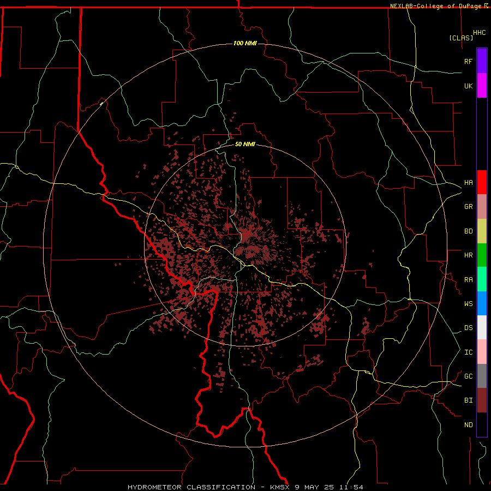Image resolution: width=491 pixels, height=491 pixels.
Task: Select the GR dusty pink legend swatch
Action: (482, 207)
